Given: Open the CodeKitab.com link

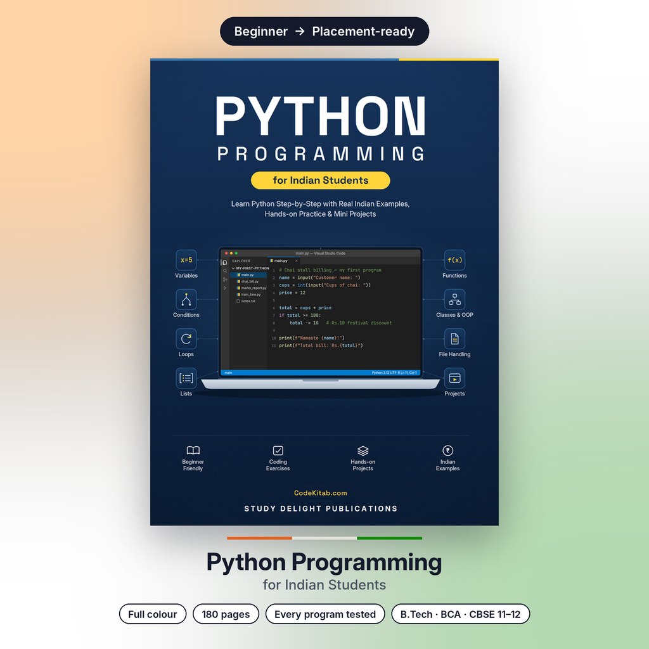Looking at the screenshot, I should pos(320,493).
